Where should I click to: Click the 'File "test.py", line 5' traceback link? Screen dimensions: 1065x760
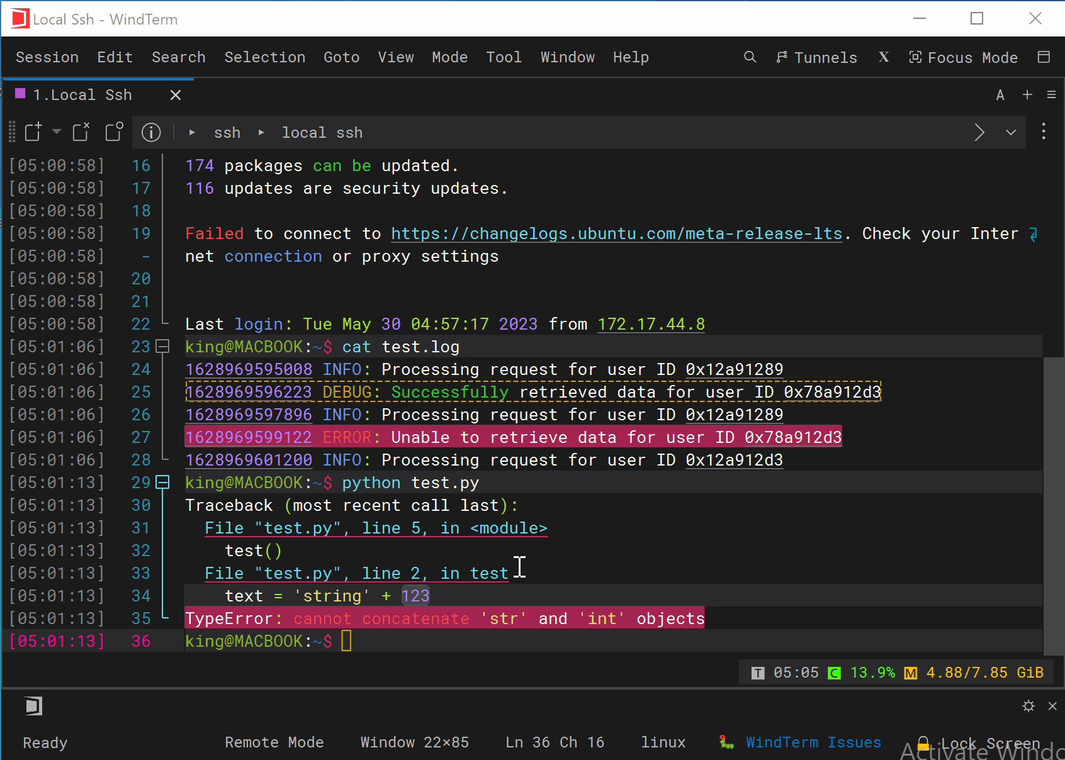point(376,528)
